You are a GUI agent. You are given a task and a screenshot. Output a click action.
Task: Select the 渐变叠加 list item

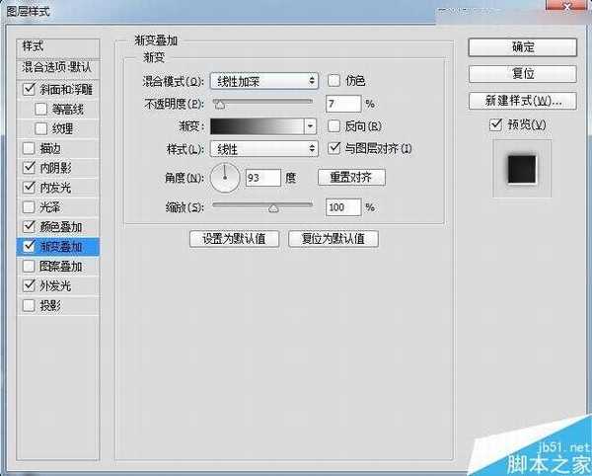(61, 246)
